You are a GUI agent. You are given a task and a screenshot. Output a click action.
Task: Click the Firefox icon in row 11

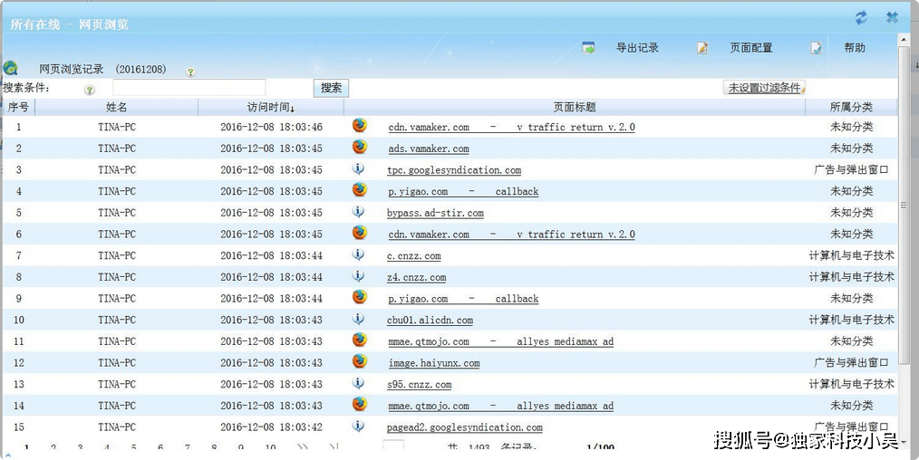[x=359, y=340]
